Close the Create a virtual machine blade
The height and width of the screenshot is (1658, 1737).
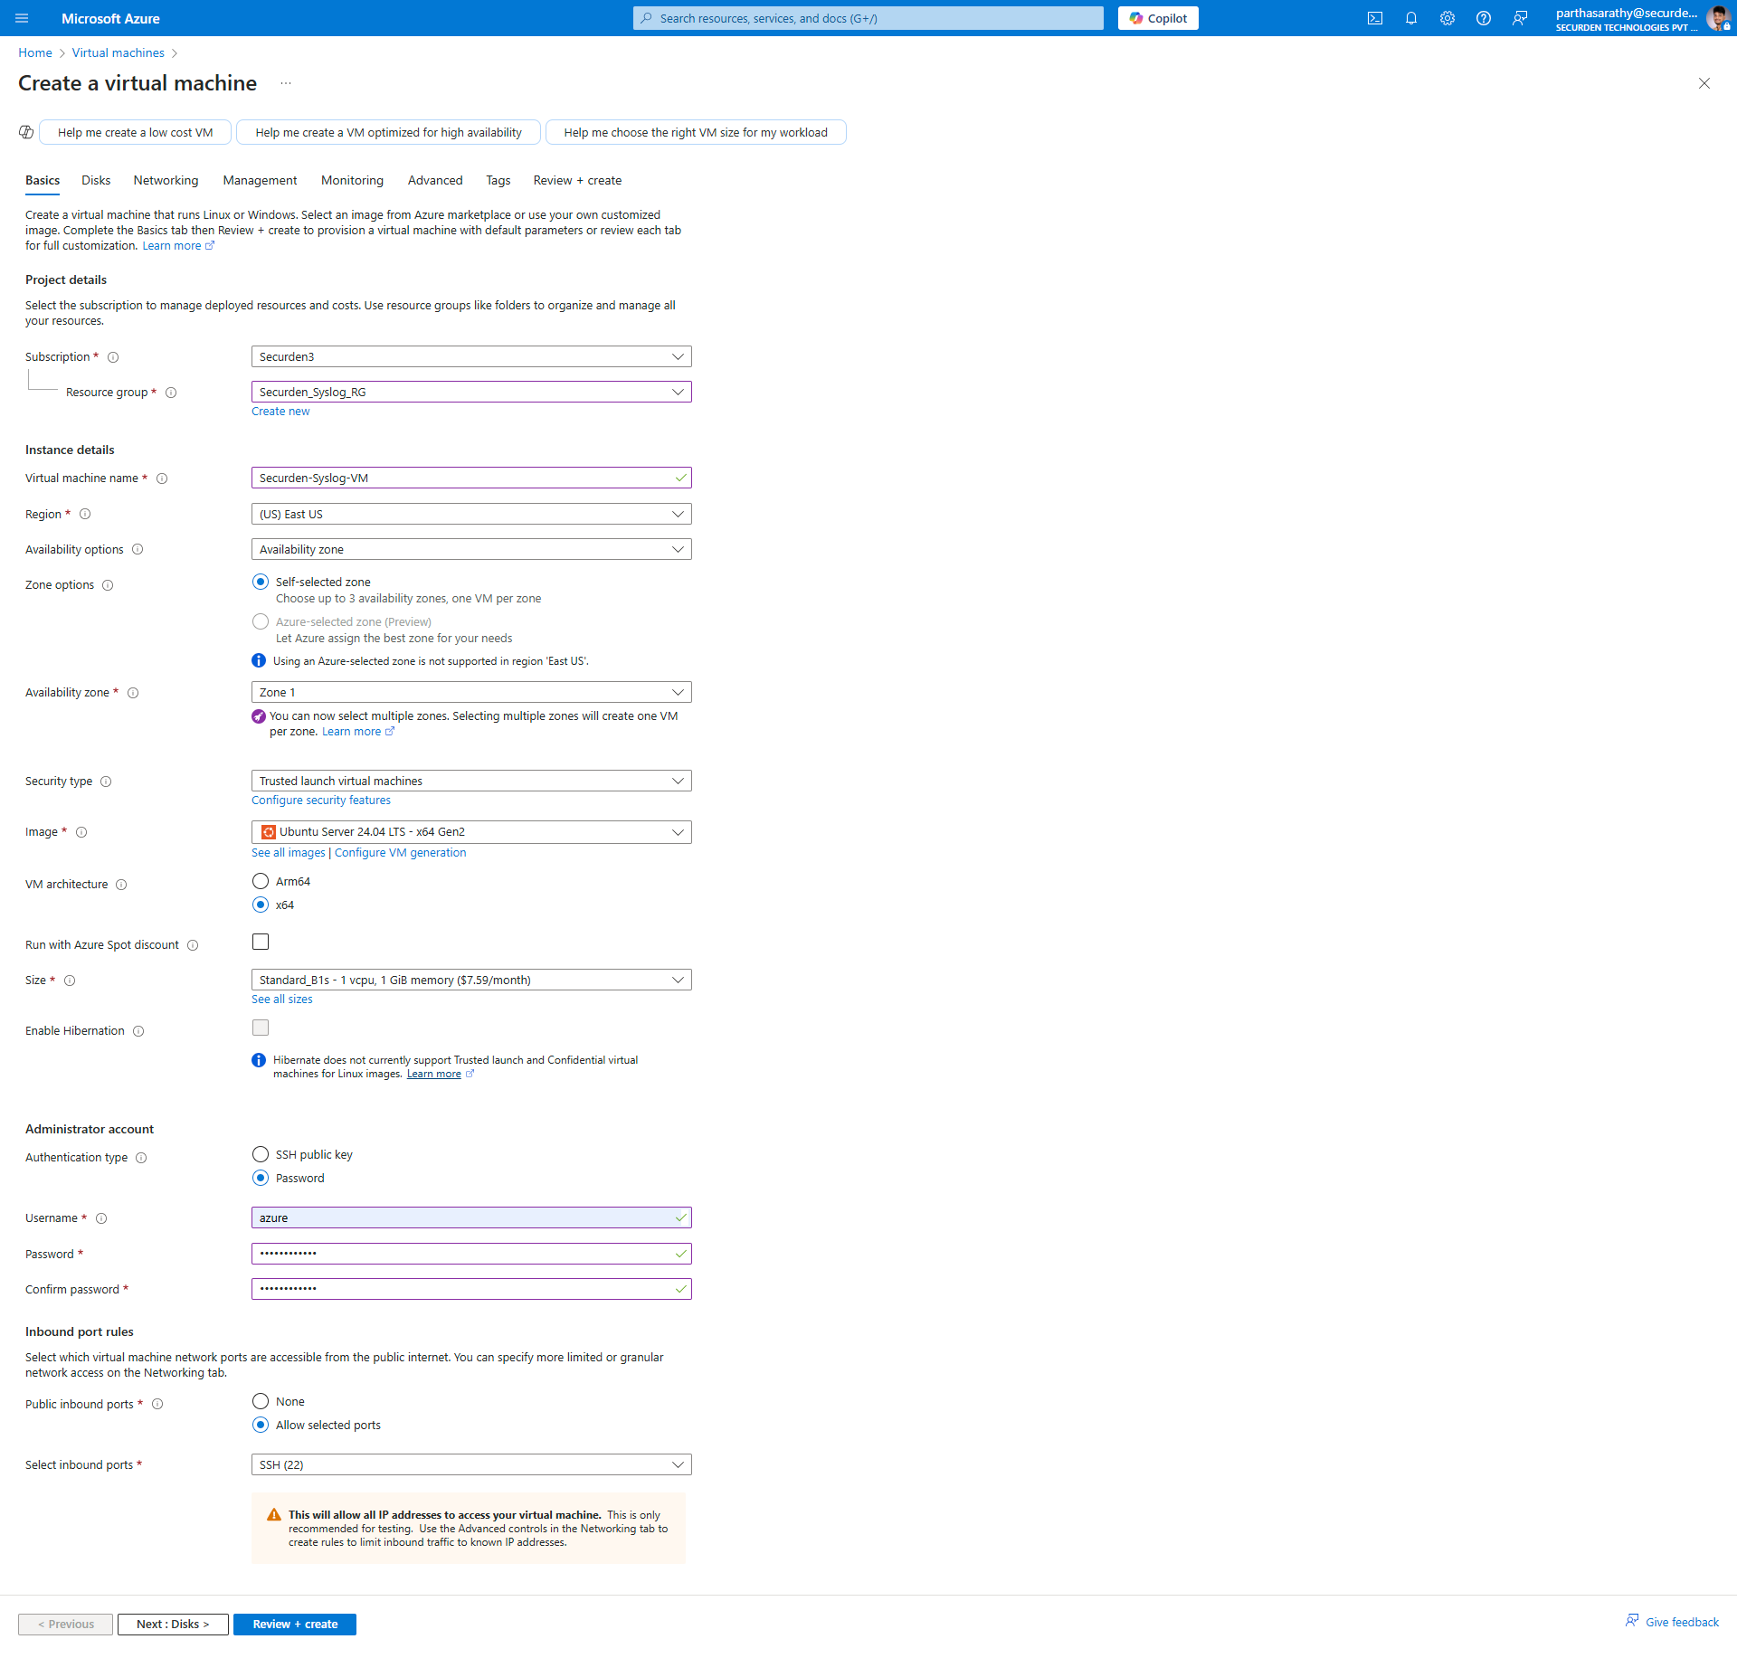pos(1704,83)
